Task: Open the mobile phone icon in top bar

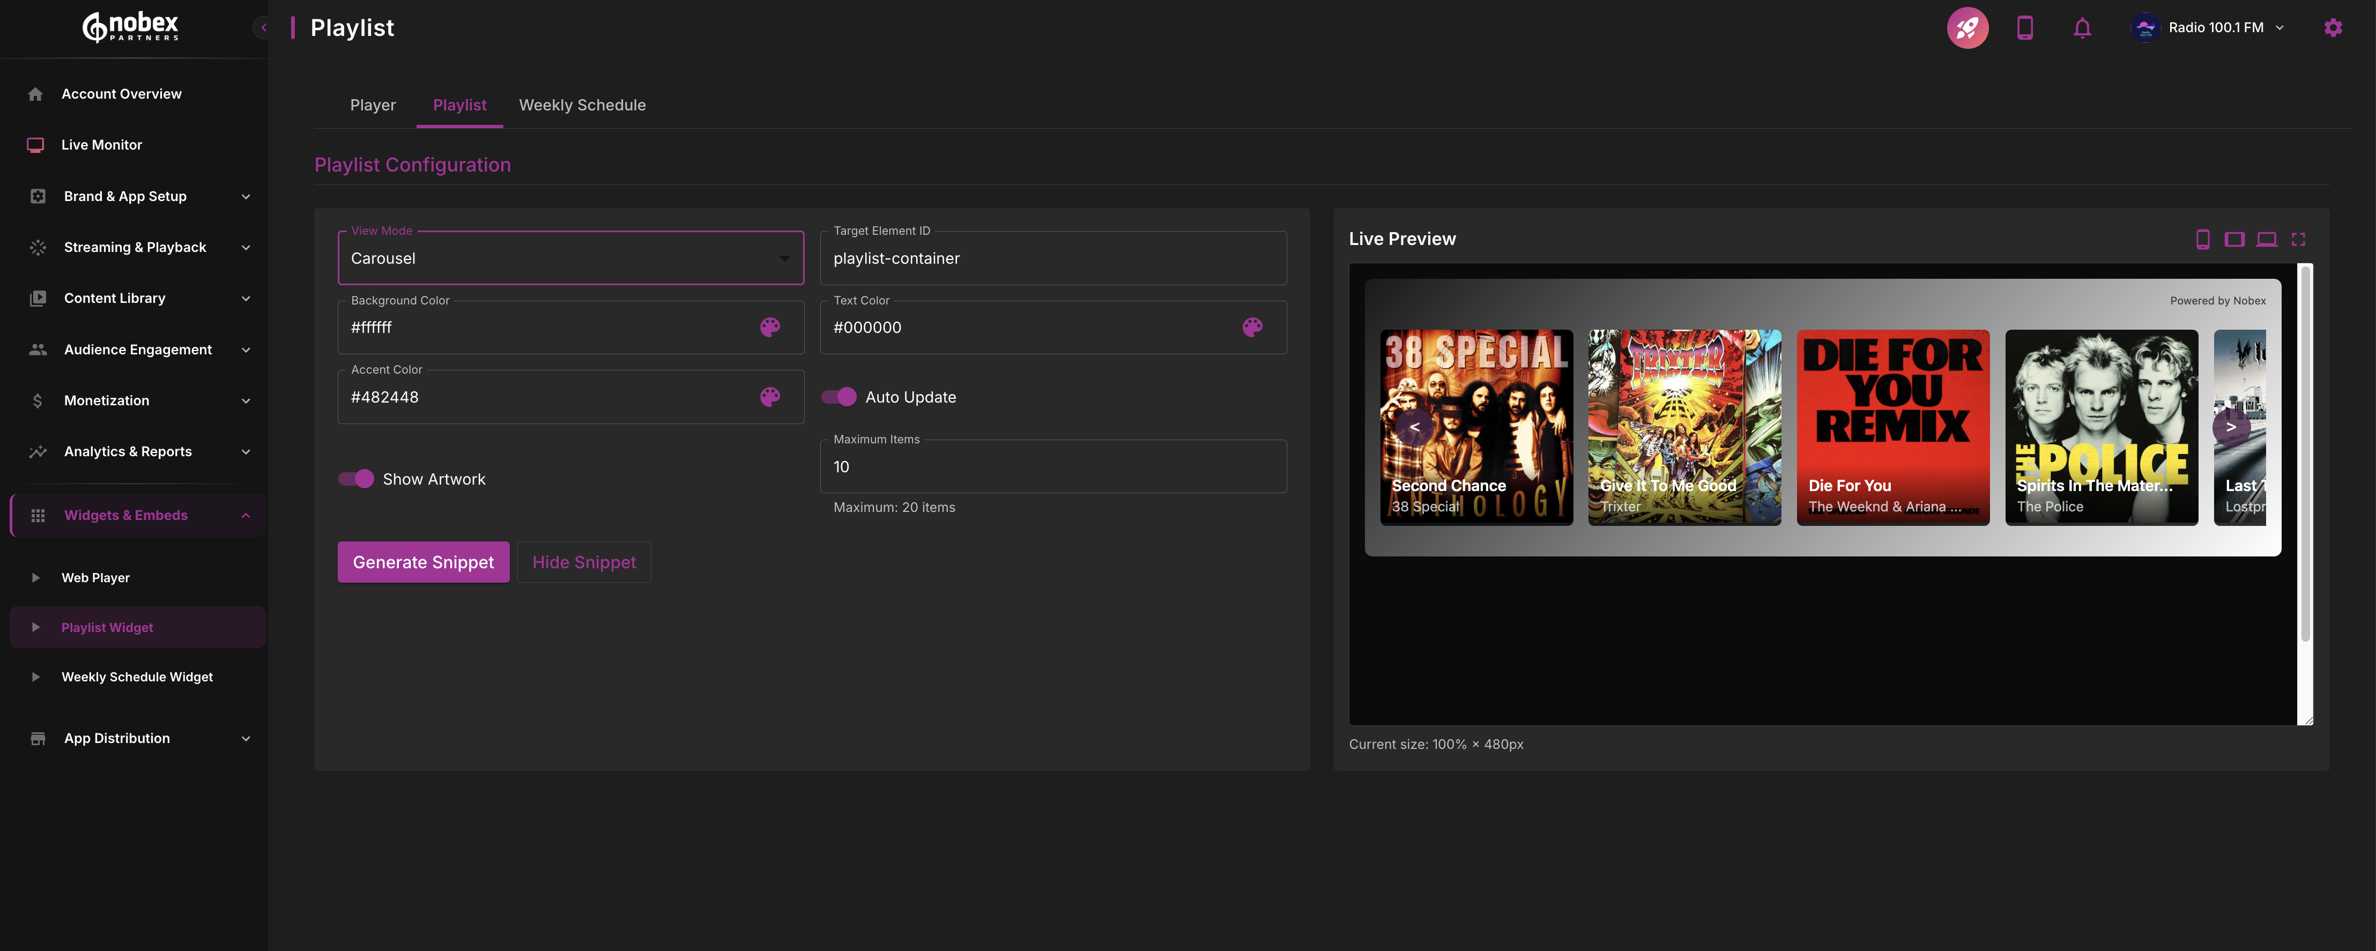Action: pos(2024,28)
